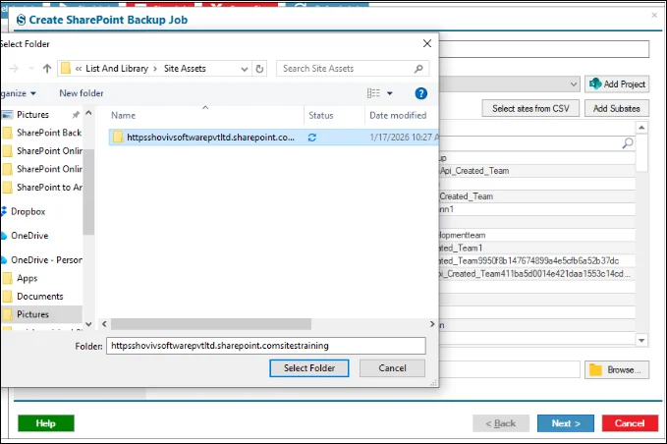667x444 pixels.
Task: Click site list scroll down arrow
Action: (641, 340)
